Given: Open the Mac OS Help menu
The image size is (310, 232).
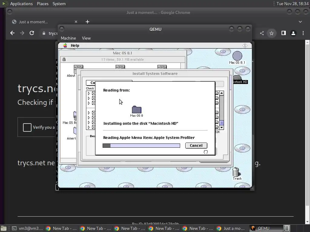Looking at the screenshot, I should click(x=75, y=46).
